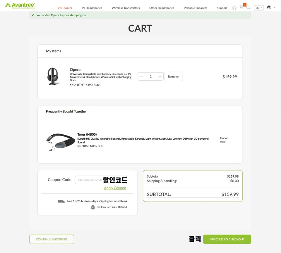Click the delivery truck shipping icon

61,202
